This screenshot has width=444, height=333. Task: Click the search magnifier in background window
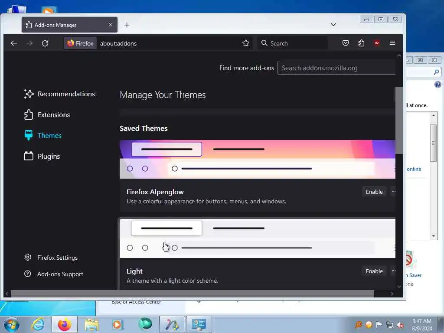(436, 72)
